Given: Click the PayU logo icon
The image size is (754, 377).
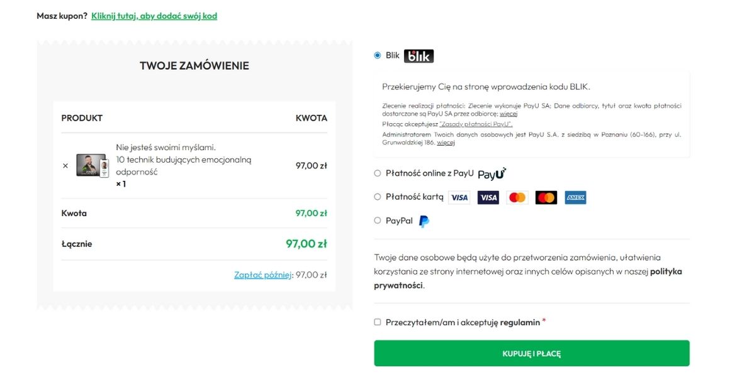Looking at the screenshot, I should pos(492,173).
